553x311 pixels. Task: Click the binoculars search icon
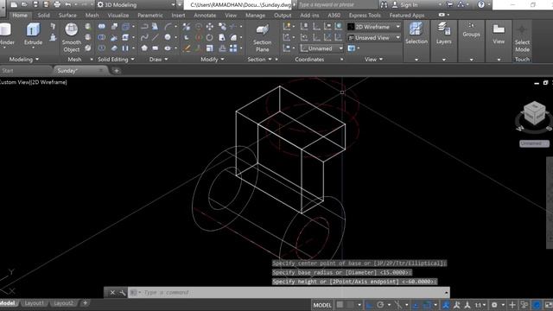pyautogui.click(x=384, y=4)
